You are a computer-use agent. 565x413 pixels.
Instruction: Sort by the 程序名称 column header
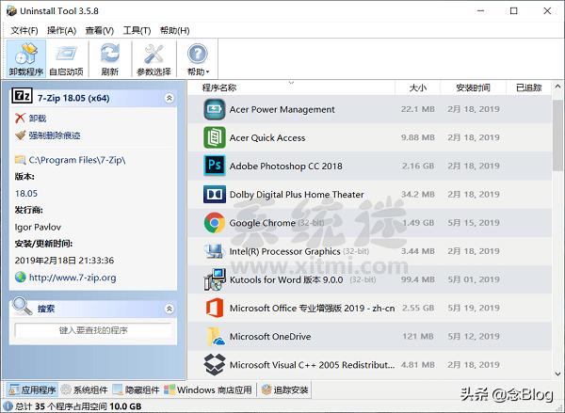pyautogui.click(x=291, y=87)
